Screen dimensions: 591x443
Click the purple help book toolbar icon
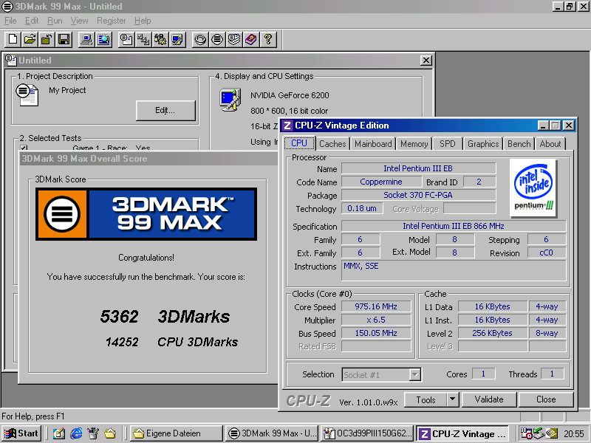(x=251, y=39)
